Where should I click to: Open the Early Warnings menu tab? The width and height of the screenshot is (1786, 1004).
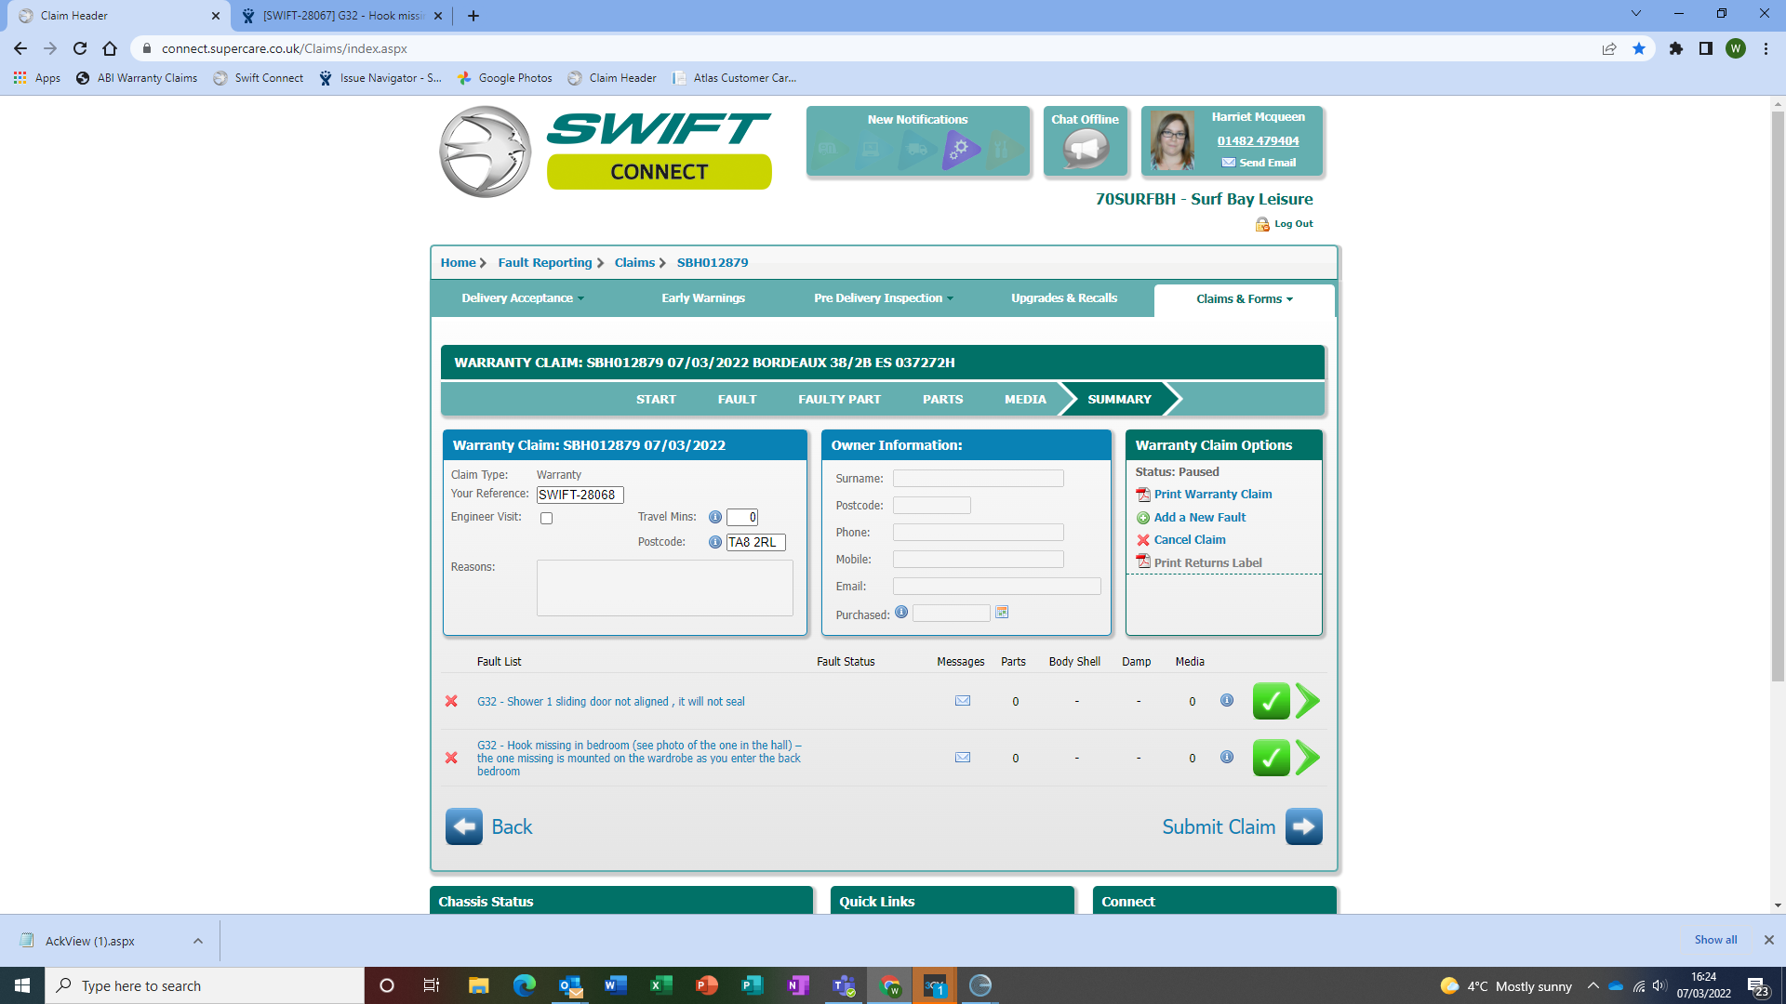click(x=703, y=298)
